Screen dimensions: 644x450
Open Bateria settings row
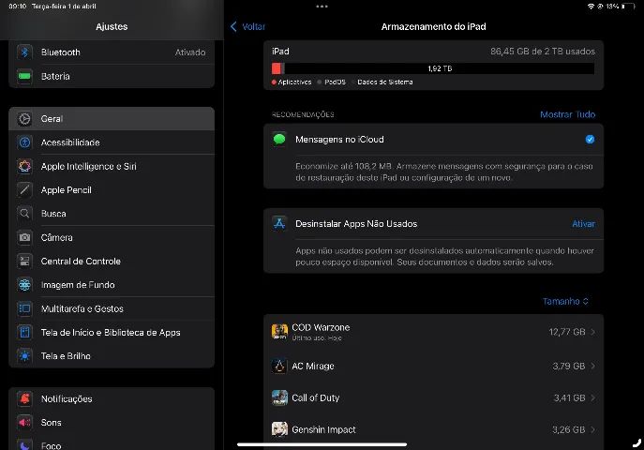point(112,76)
